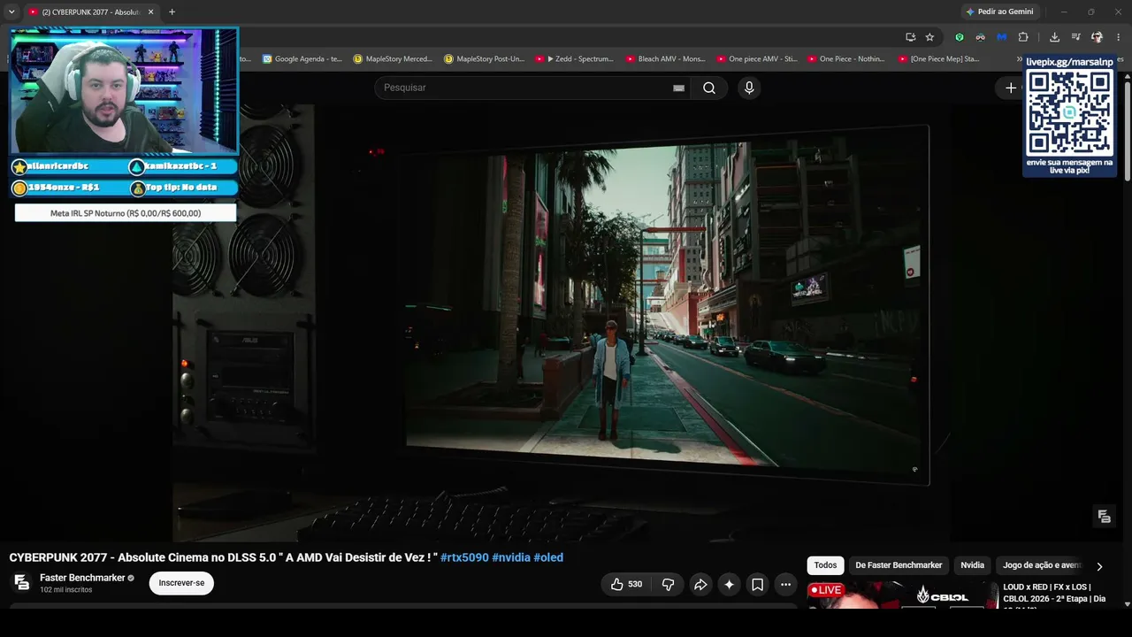The width and height of the screenshot is (1132, 637).
Task: Click the YouTube search magnifier button
Action: coord(709,88)
